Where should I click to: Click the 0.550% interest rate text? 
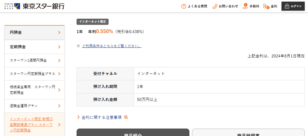point(104,32)
